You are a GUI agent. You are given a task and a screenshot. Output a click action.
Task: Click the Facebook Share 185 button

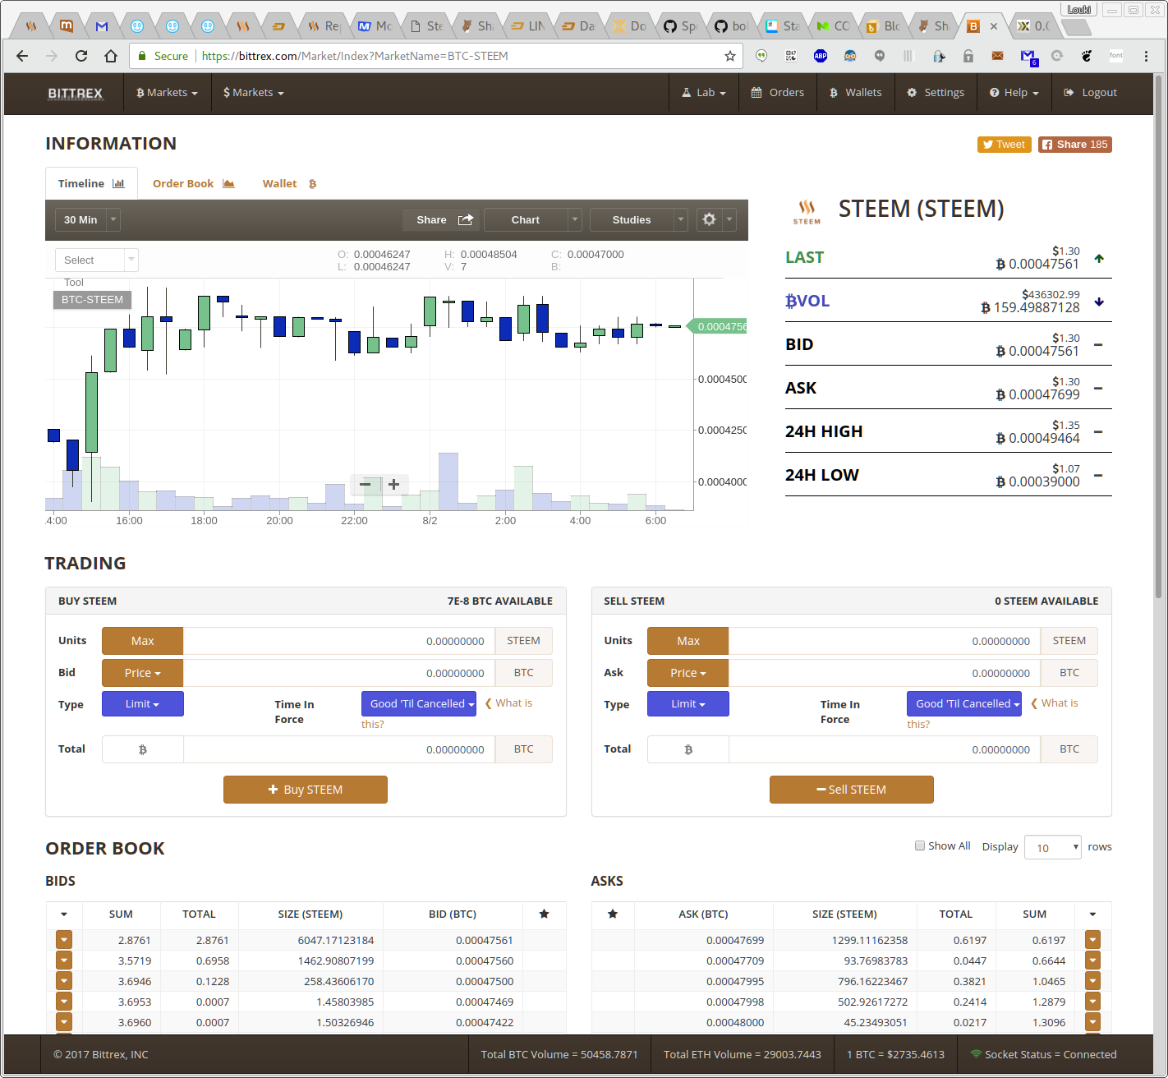coord(1075,145)
